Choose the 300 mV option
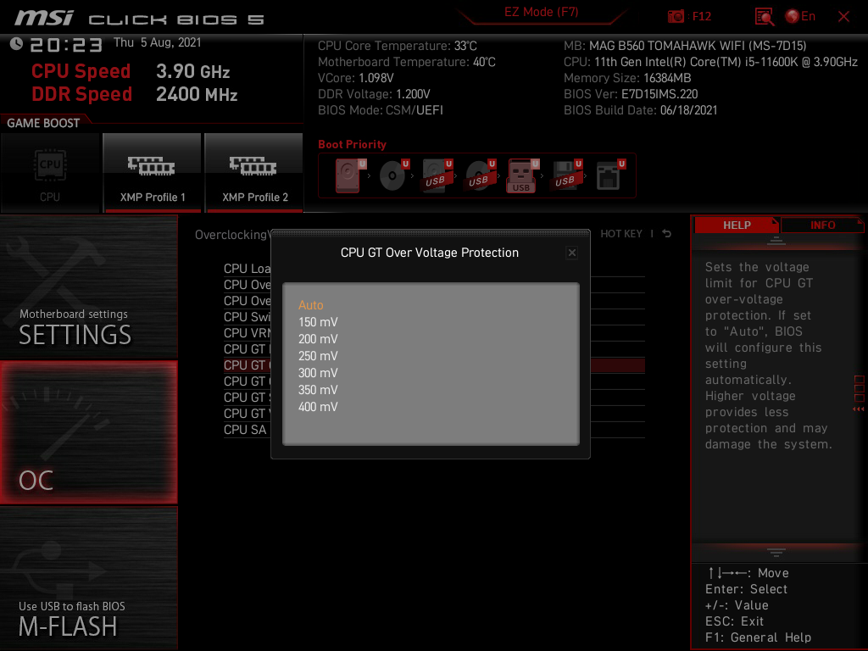The height and width of the screenshot is (651, 868). pyautogui.click(x=318, y=373)
